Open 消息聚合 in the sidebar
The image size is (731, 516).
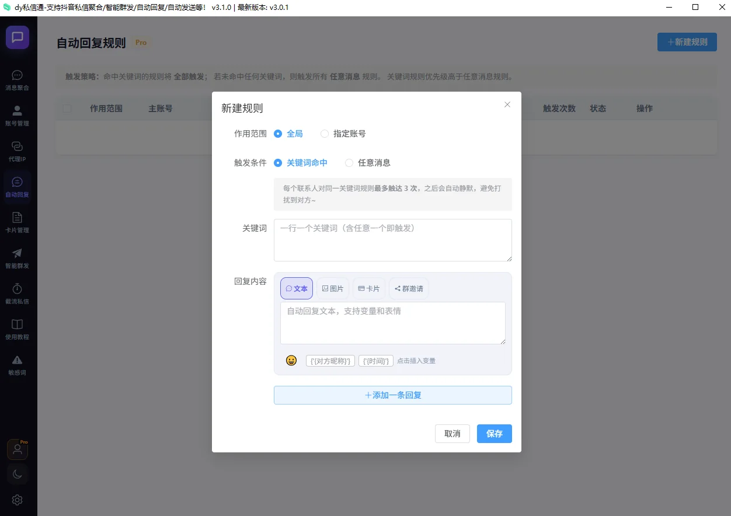pos(18,81)
